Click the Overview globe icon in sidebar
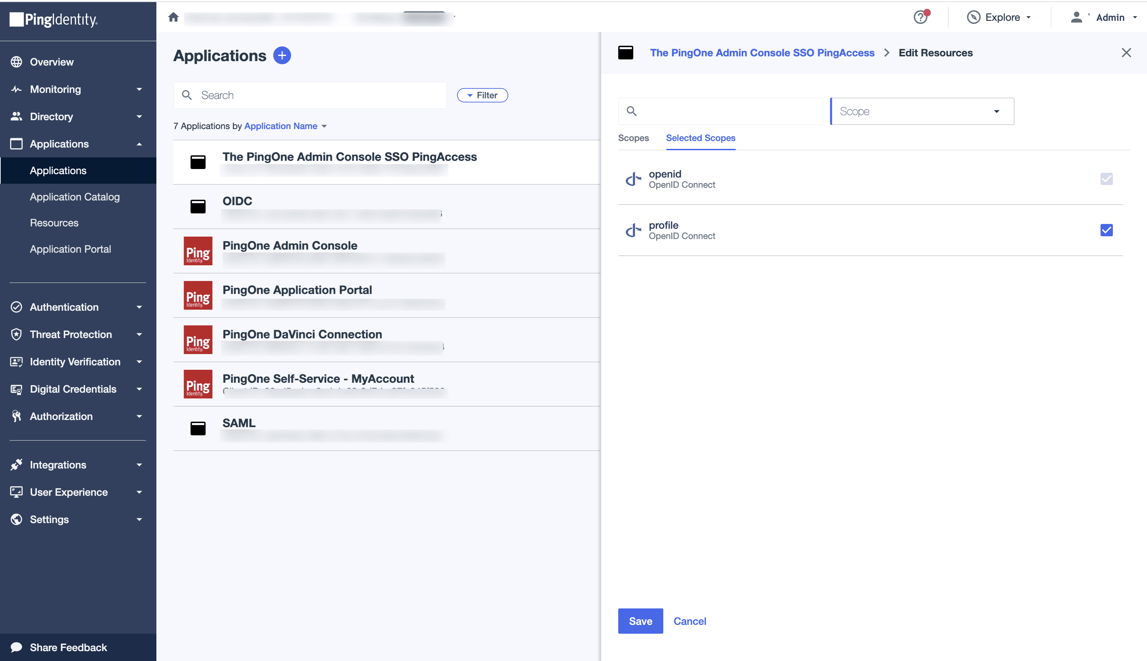This screenshot has height=661, width=1147. pyautogui.click(x=16, y=62)
